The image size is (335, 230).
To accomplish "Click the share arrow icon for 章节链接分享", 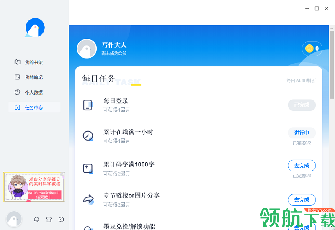I will point(88,200).
